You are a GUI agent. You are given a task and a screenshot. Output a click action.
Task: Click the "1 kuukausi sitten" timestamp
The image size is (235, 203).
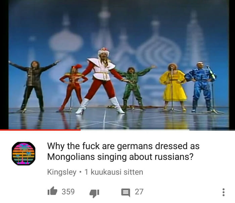tap(114, 172)
